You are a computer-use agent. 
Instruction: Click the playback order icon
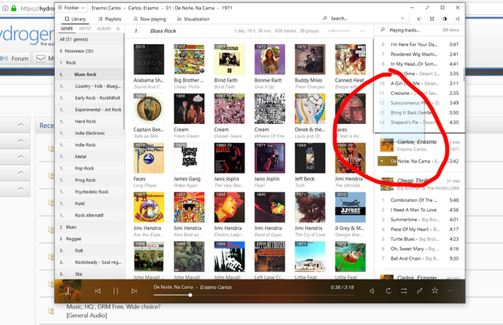[403, 290]
